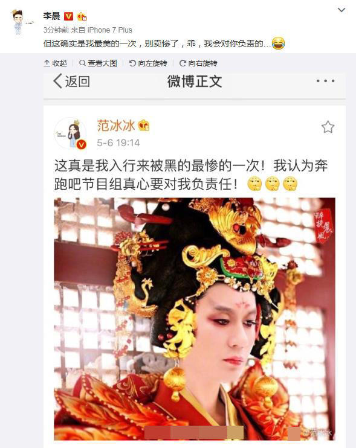The width and height of the screenshot is (356, 448).
Task: Open the costume photo in the post
Action: click(195, 319)
